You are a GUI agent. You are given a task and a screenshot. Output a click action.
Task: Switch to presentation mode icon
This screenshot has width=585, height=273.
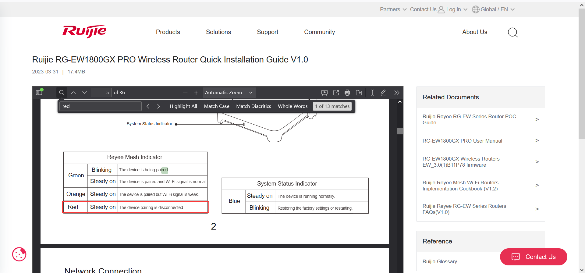[x=324, y=93]
